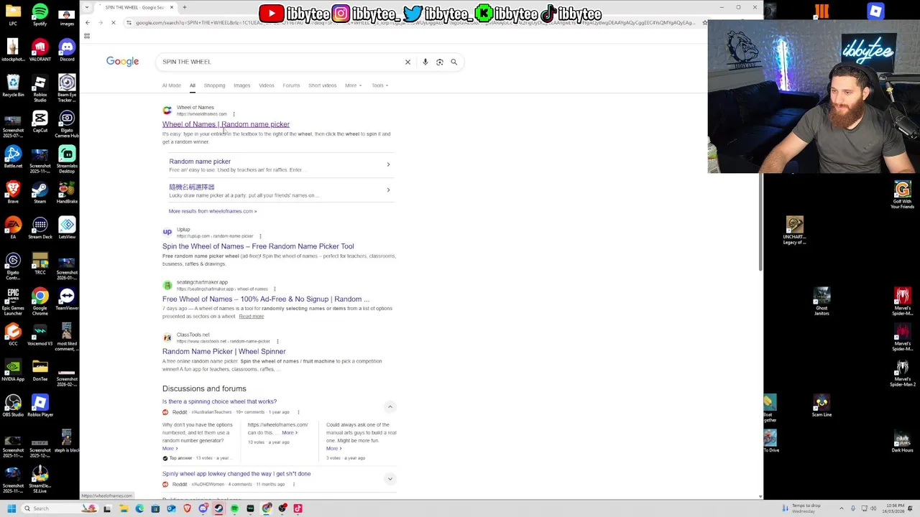
Task: Open Golf With Your Friends icon
Action: pyautogui.click(x=903, y=195)
